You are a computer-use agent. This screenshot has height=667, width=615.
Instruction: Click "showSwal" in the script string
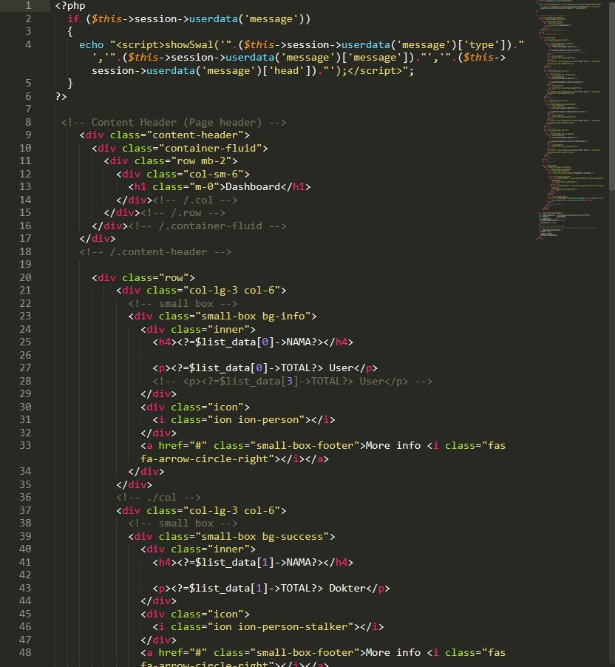(188, 44)
